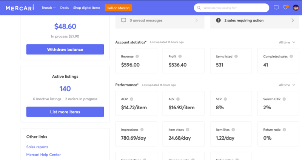Click Withdraw balance button

65,50
